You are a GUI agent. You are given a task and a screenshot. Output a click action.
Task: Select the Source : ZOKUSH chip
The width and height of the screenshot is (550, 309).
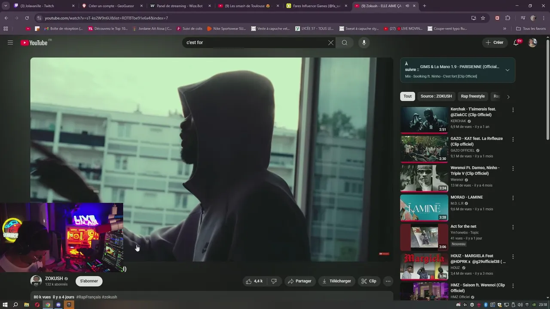pos(436,96)
